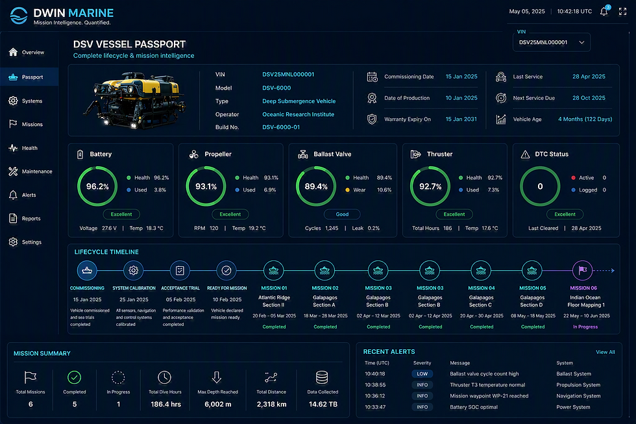Click the Ballast Valve icon
This screenshot has height=424, width=636.
click(303, 154)
